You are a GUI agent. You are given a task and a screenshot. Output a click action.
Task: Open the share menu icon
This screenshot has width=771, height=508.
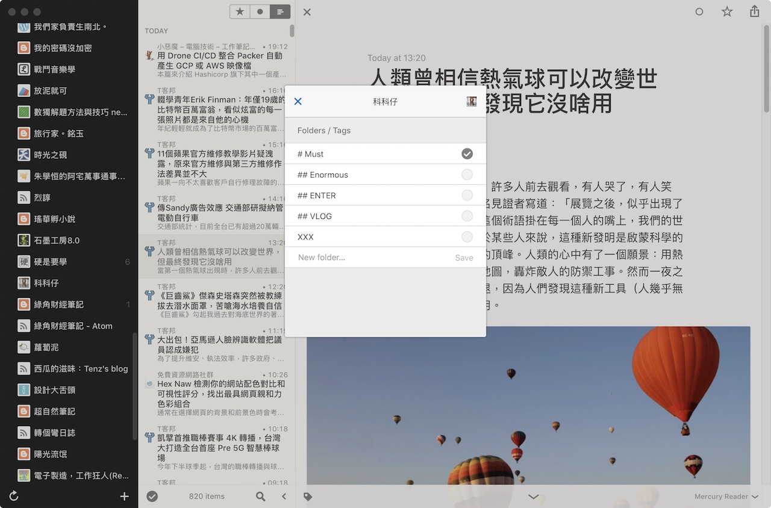point(754,12)
